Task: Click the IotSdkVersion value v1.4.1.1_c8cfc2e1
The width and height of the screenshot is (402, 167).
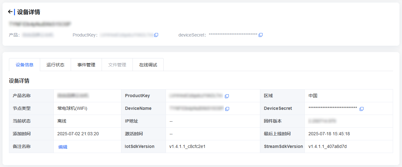Action: [x=187, y=146]
